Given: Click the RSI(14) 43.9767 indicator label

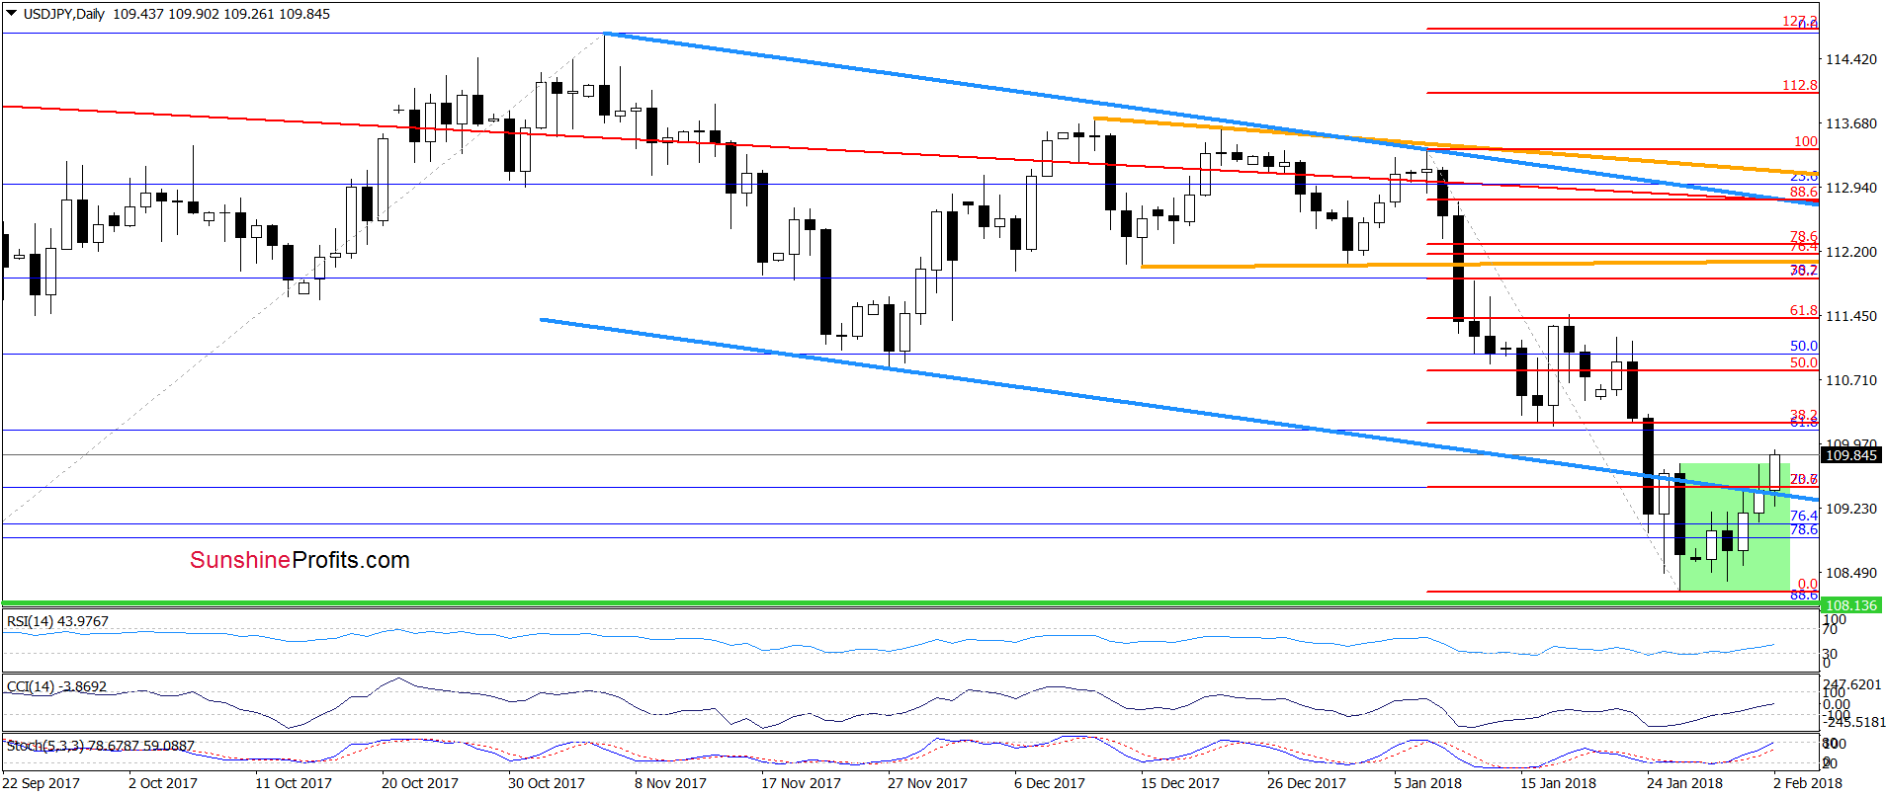Looking at the screenshot, I should click(57, 621).
